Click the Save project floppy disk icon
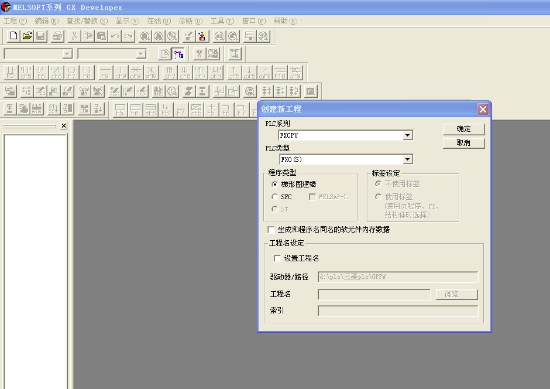 (40, 36)
